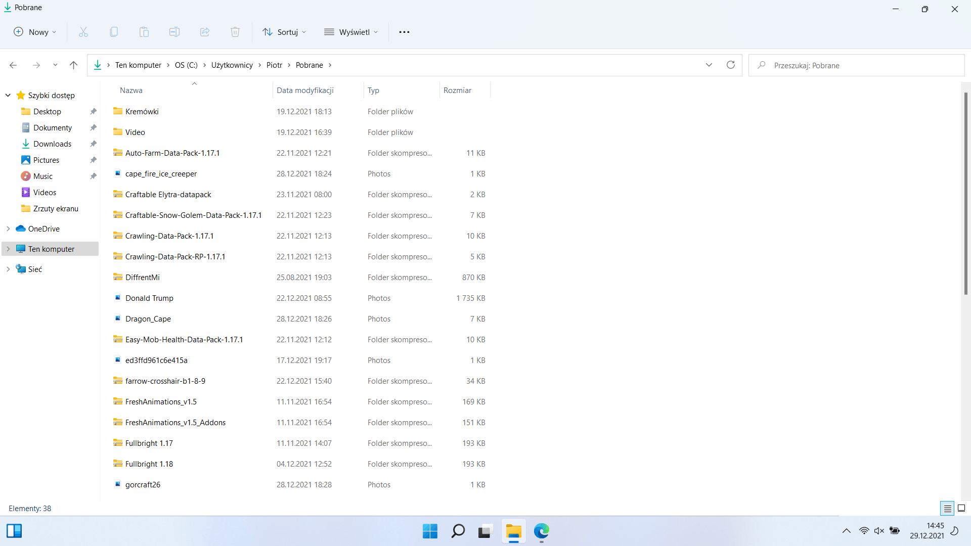Navigate to Użytkownicy in breadcrumb path
971x546 pixels.
[232, 65]
